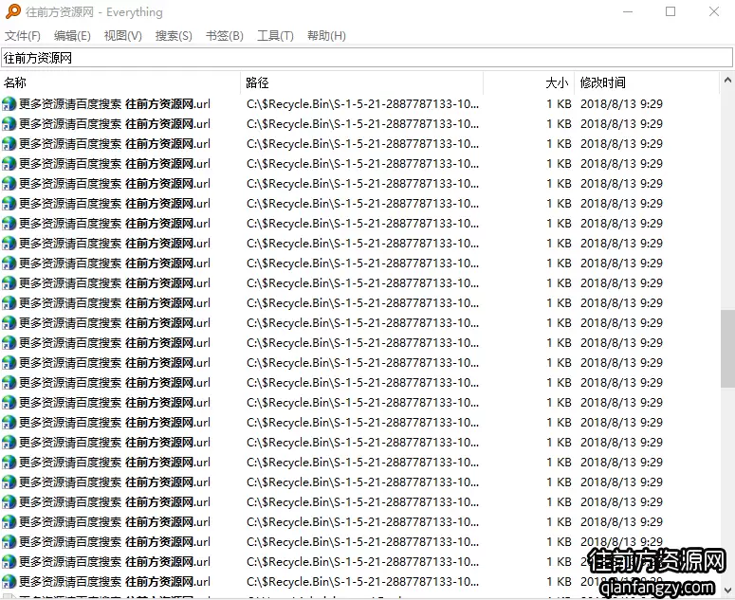This screenshot has width=735, height=600.
Task: Select the first result's .url file icon
Action: [9, 104]
